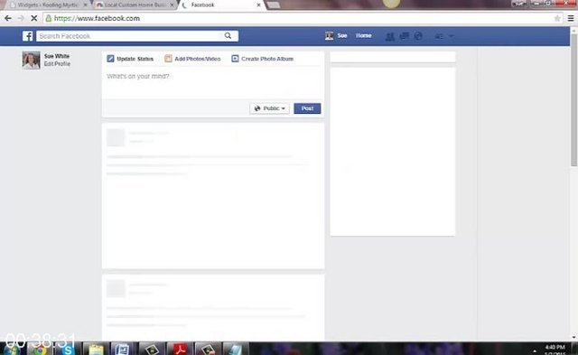Switch to the Local Custom Home Builder tab

click(134, 5)
